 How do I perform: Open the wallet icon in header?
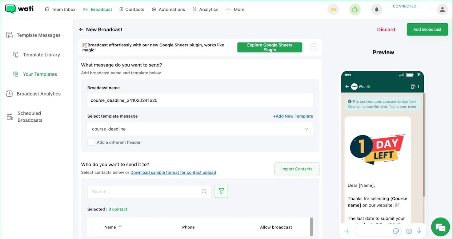coord(355,10)
